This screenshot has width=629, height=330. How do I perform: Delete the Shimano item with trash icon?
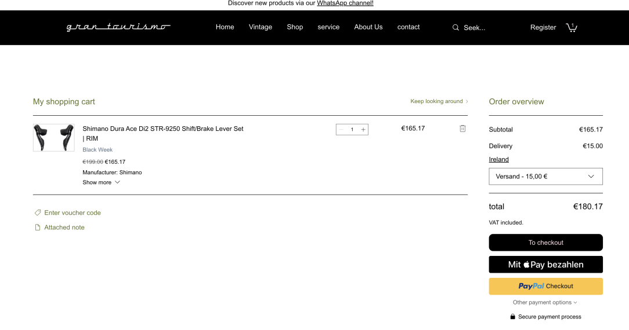point(462,129)
